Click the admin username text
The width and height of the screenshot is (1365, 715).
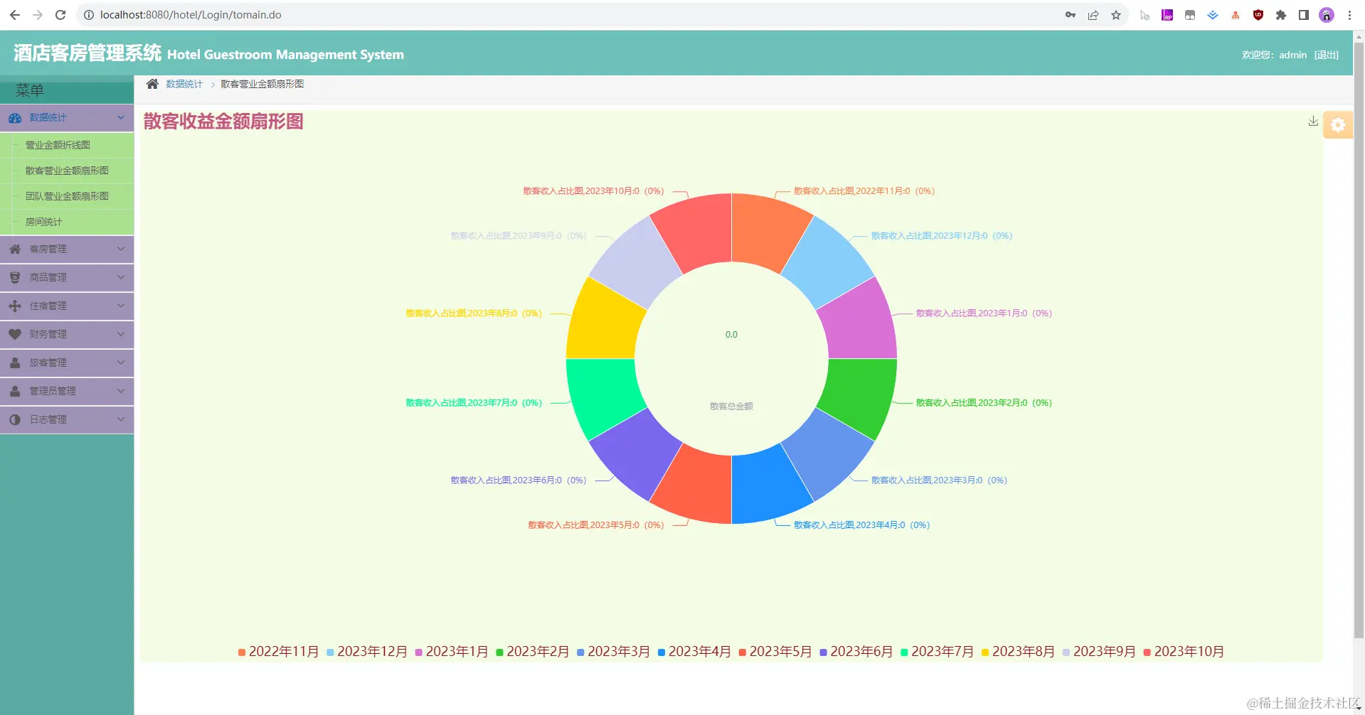click(x=1292, y=55)
